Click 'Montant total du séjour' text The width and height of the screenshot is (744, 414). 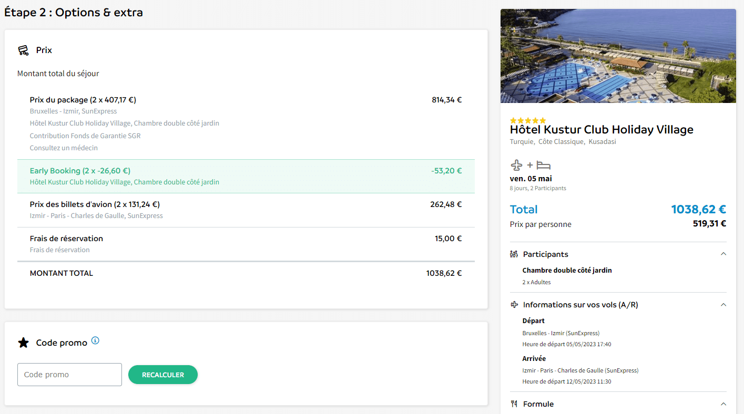58,74
